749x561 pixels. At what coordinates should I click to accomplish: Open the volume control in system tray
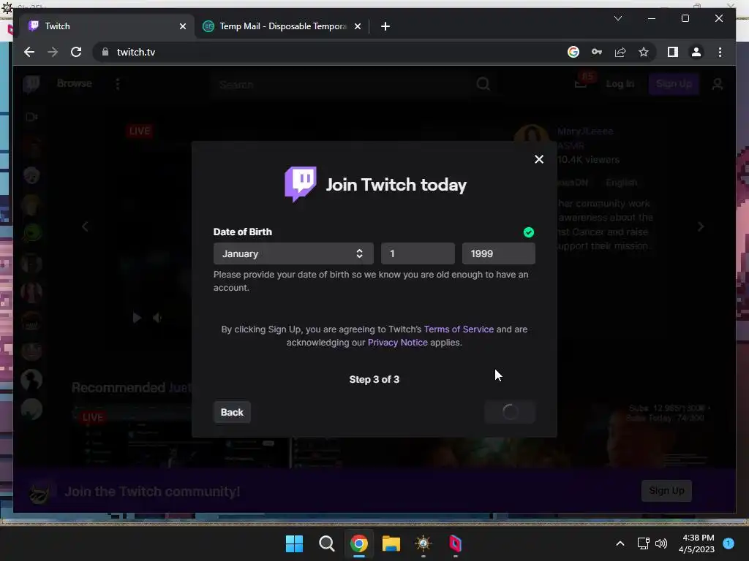tap(661, 543)
